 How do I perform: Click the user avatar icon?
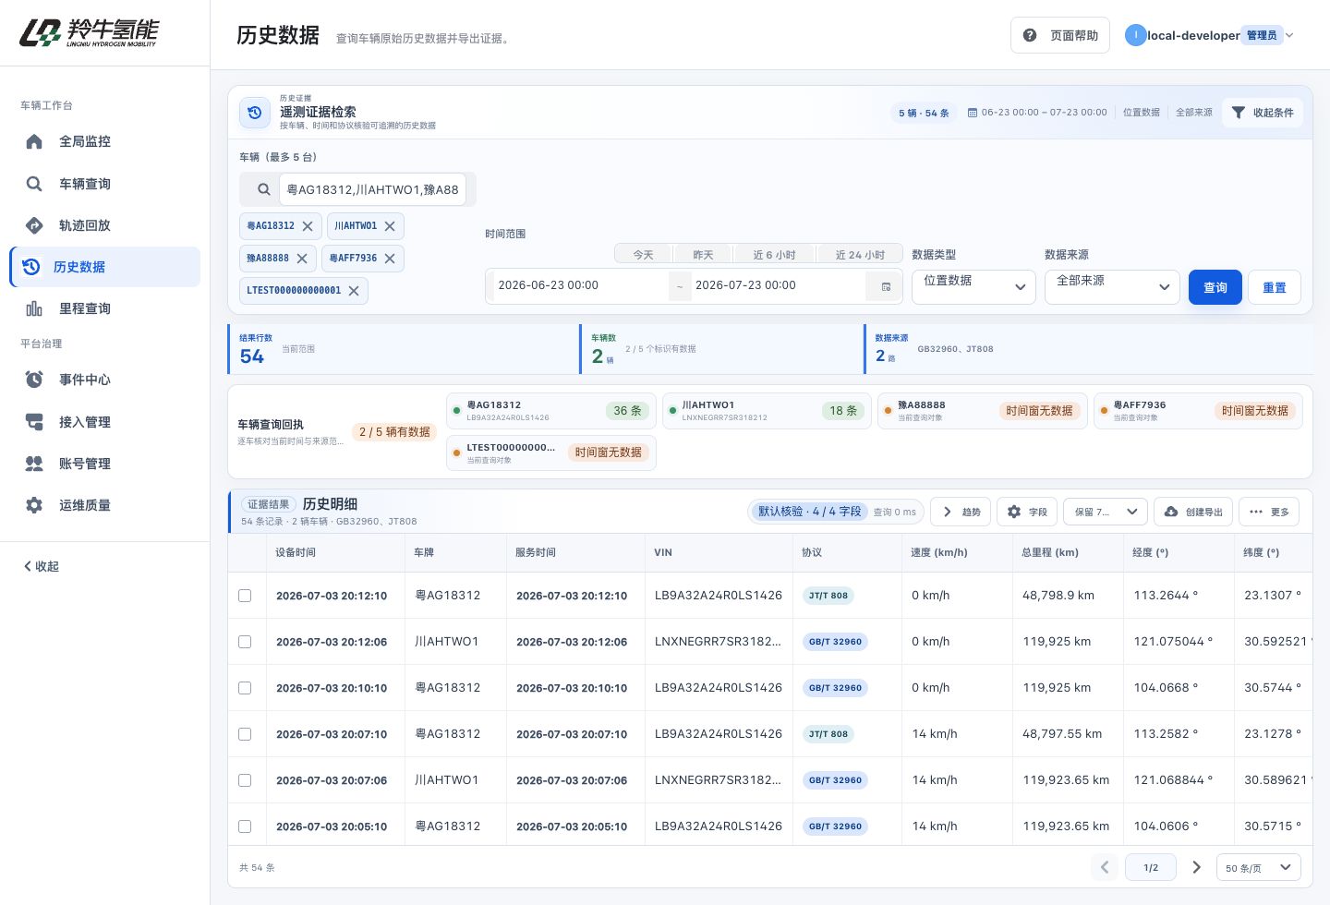click(1135, 35)
